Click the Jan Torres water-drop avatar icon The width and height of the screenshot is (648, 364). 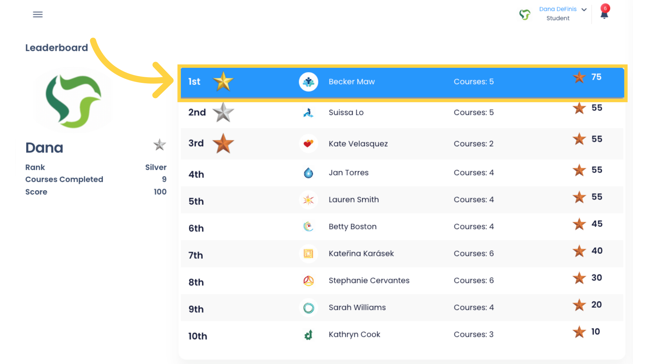[x=308, y=173]
